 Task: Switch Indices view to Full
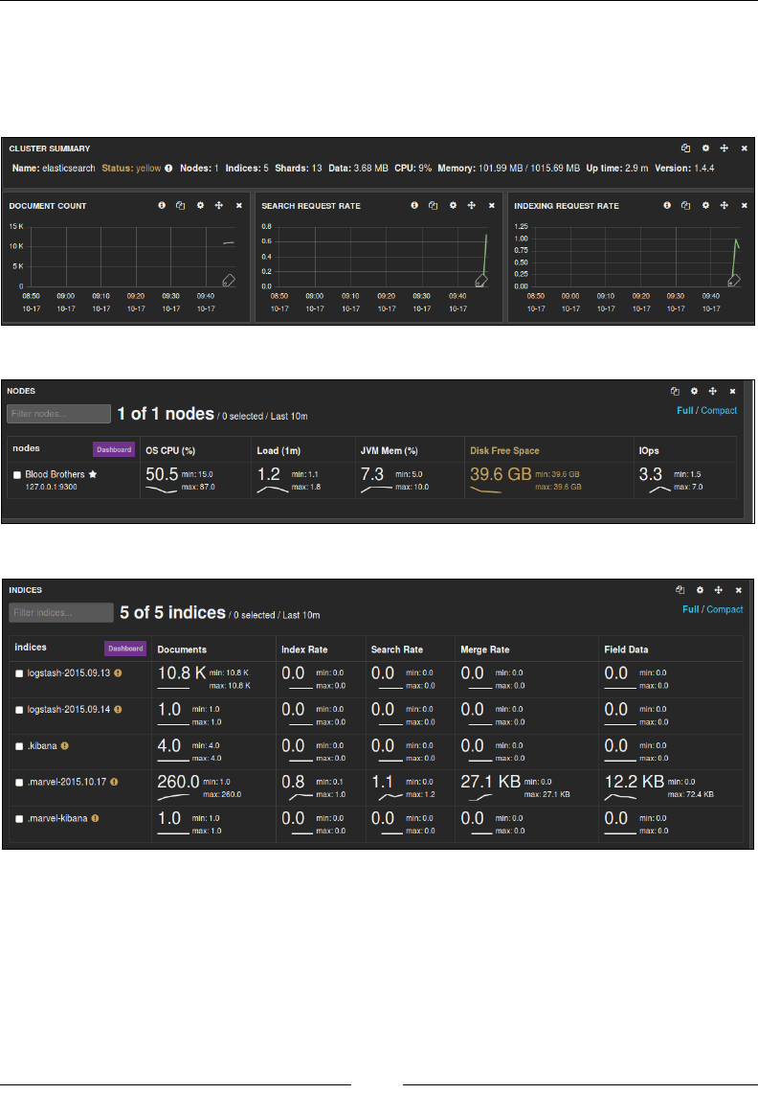click(690, 609)
